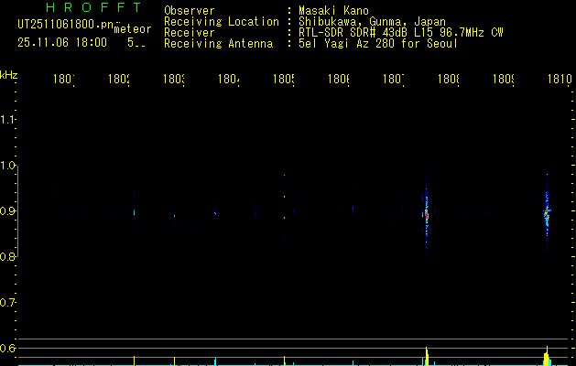576x366 pixels.
Task: Click the yellow level bar below the 1807 echo
Action: pyautogui.click(x=427, y=356)
